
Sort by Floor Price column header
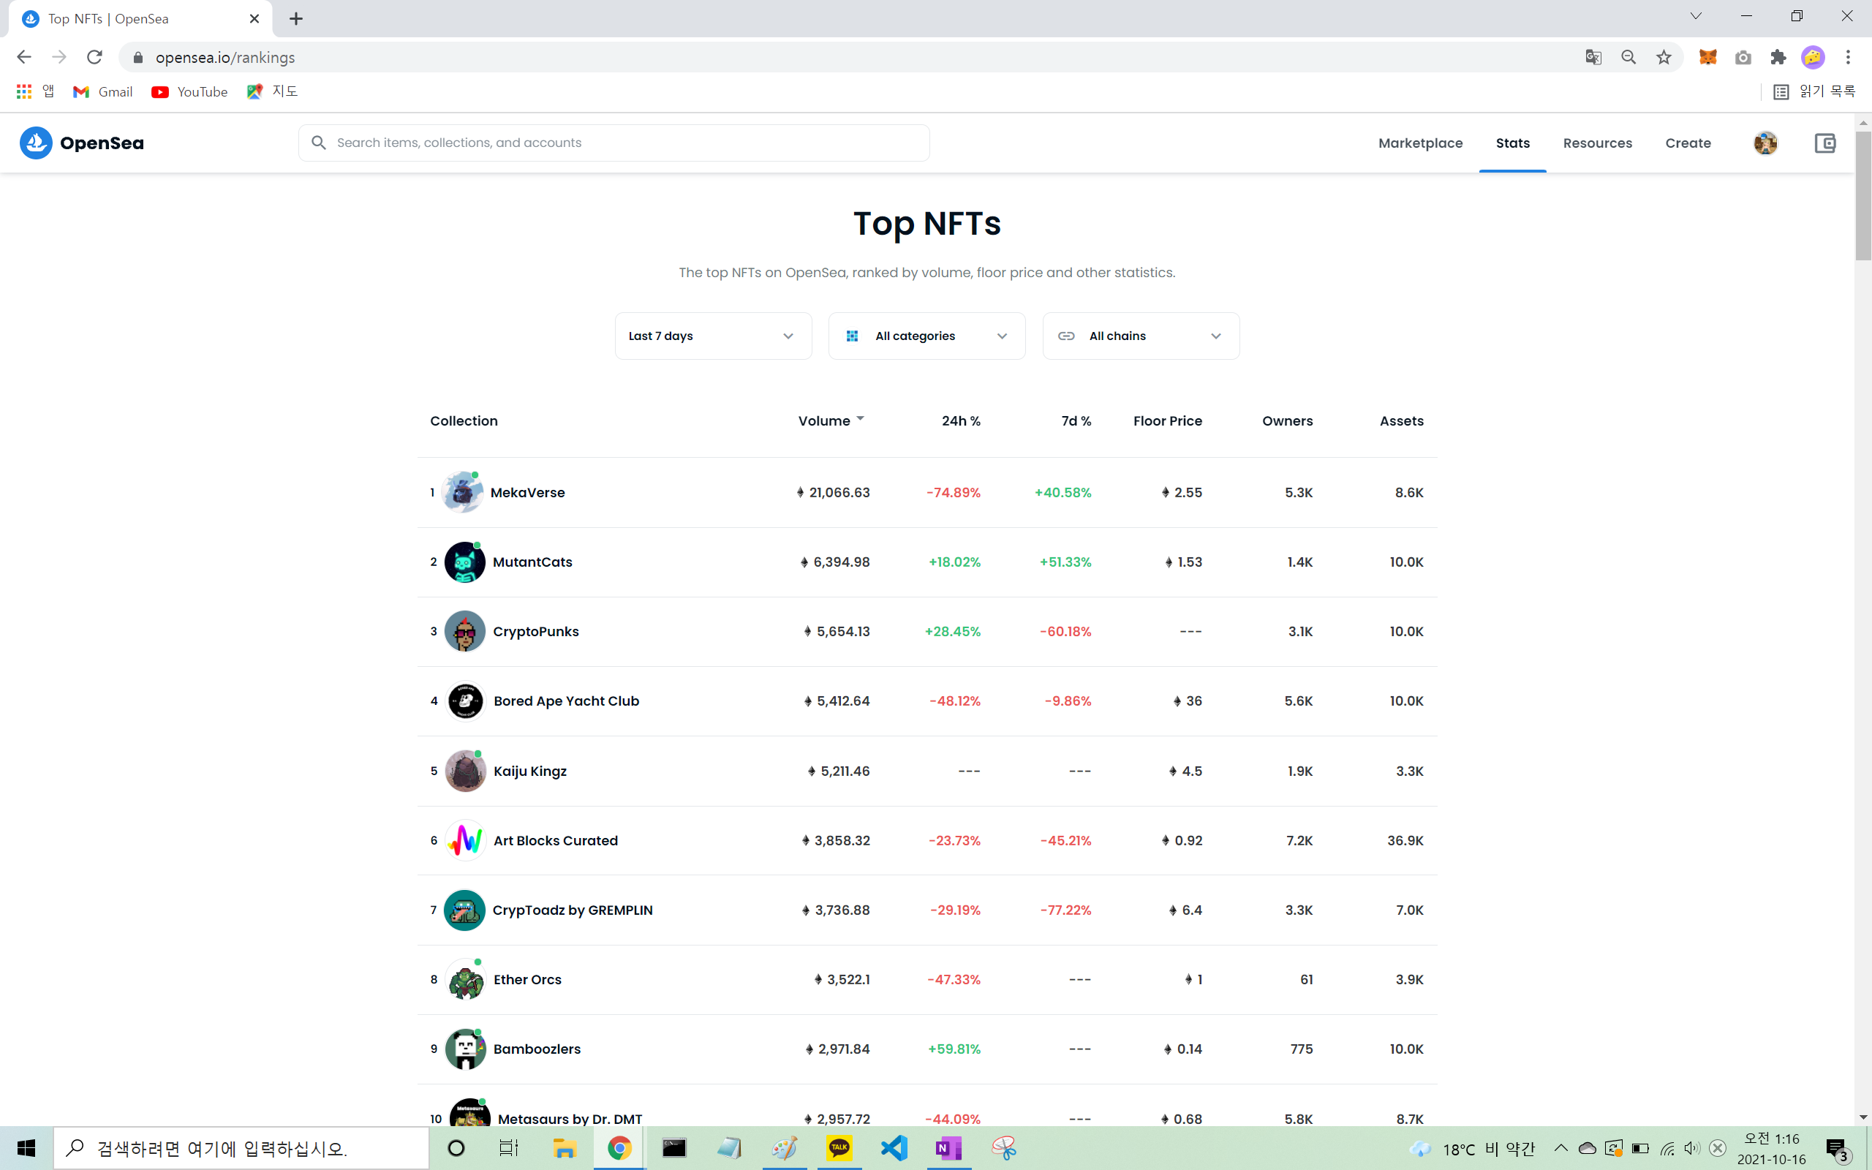point(1166,421)
